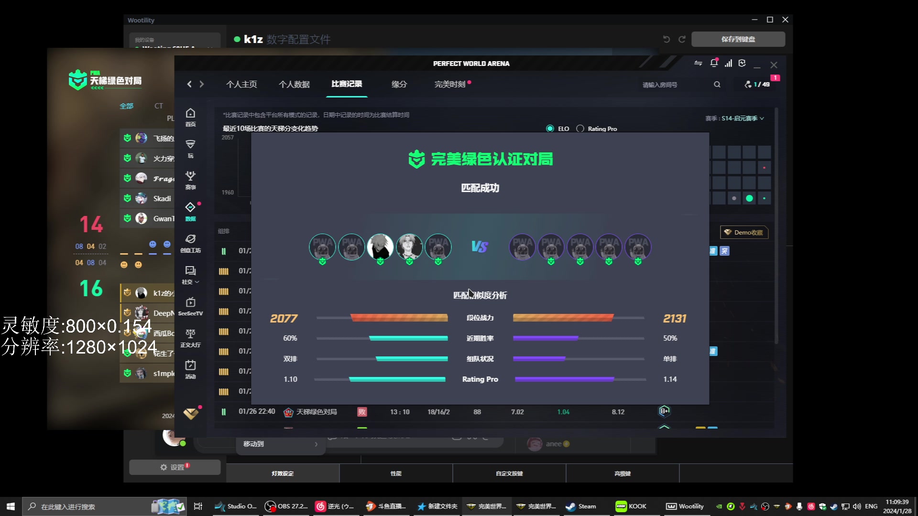Viewport: 918px width, 516px height.
Task: Open Wootility 性能 tab
Action: coord(396,473)
